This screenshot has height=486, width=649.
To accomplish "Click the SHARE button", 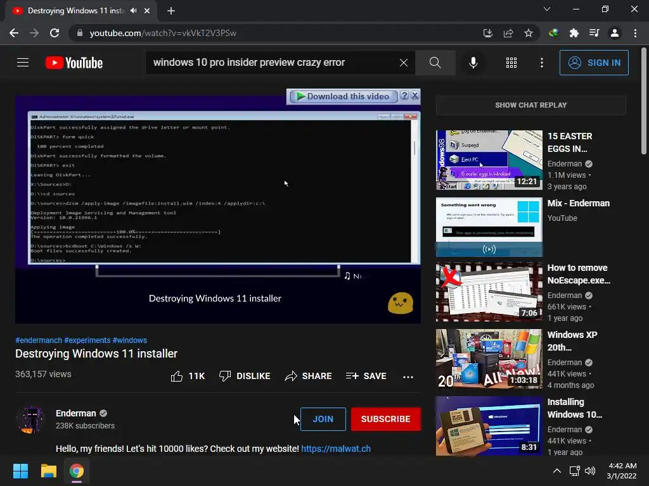I will [x=309, y=376].
